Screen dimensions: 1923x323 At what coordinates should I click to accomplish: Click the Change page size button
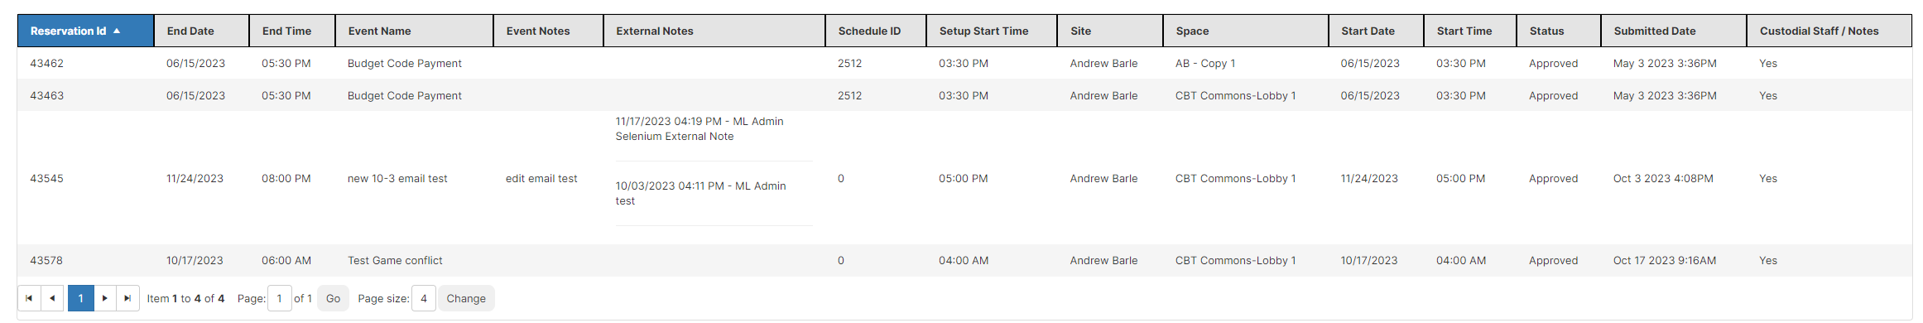tap(466, 298)
